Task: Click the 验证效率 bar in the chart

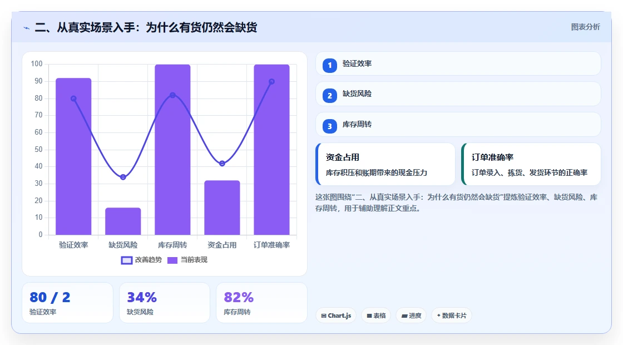Action: coord(73,156)
